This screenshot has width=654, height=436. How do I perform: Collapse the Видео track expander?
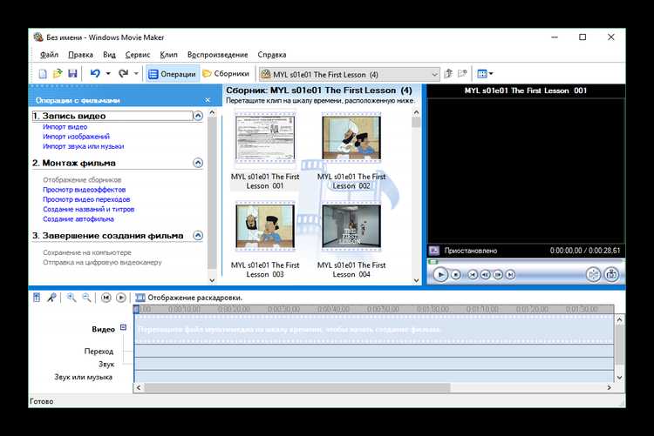pos(123,327)
